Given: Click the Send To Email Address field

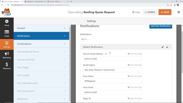Looking at the screenshot, I should [112, 59].
